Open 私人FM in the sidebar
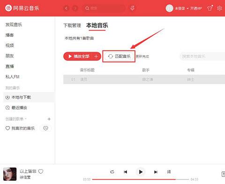Viewport: 225px width, 184px height. pos(12,77)
